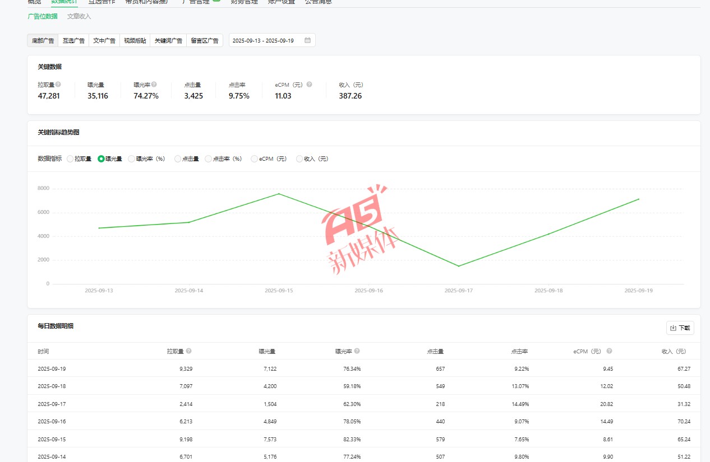Open the 财务管理 navigation item
710x462 pixels.
point(245,2)
